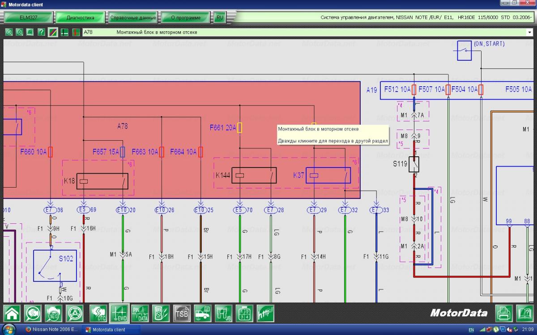Click the network signal bars tray icon

pyautogui.click(x=483, y=330)
